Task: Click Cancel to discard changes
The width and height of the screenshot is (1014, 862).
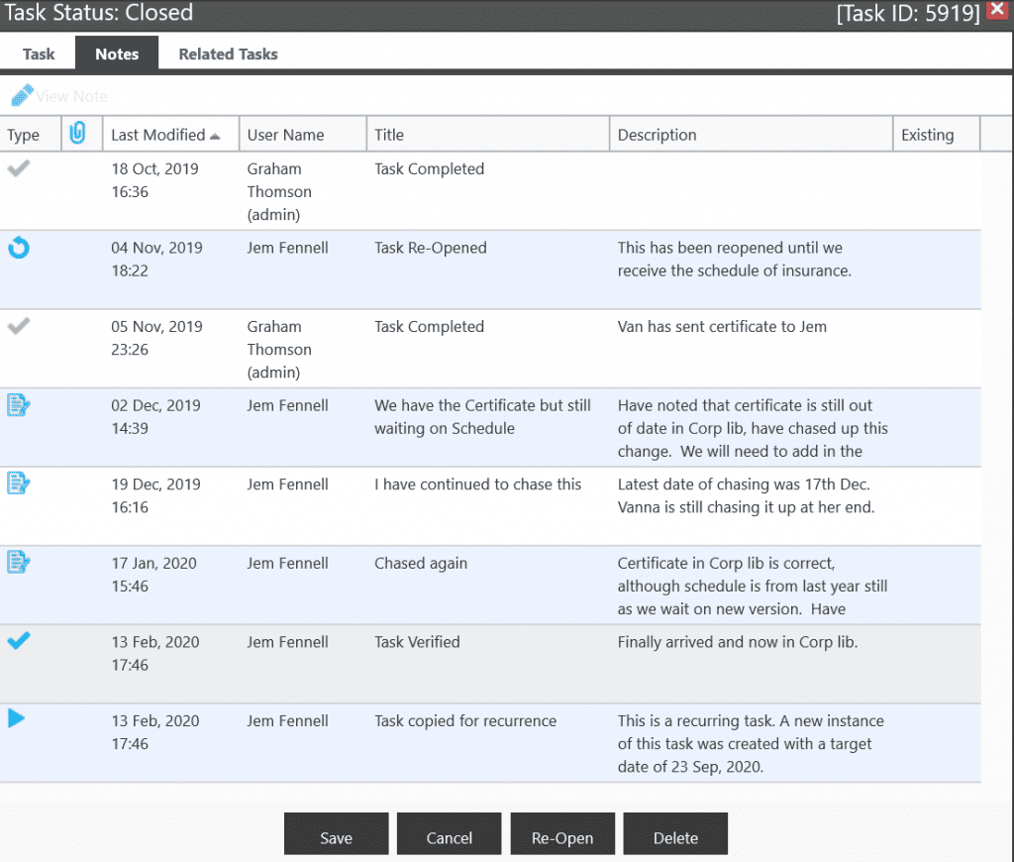Action: click(x=449, y=833)
